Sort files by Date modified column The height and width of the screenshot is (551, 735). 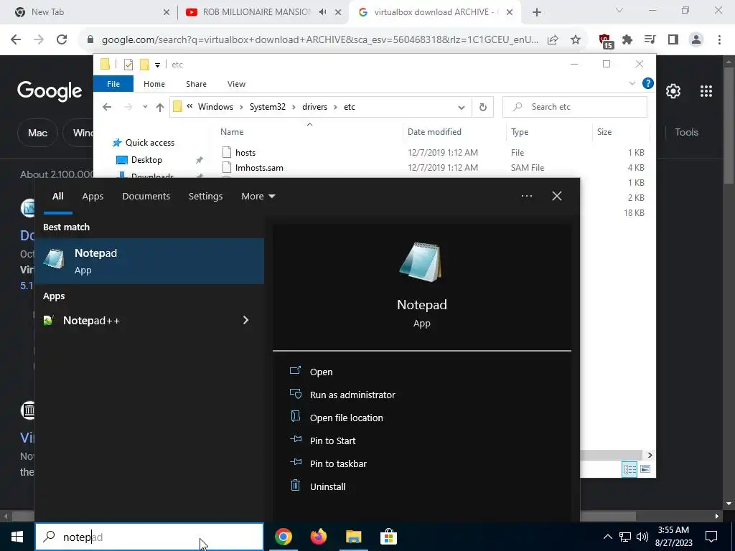click(434, 132)
